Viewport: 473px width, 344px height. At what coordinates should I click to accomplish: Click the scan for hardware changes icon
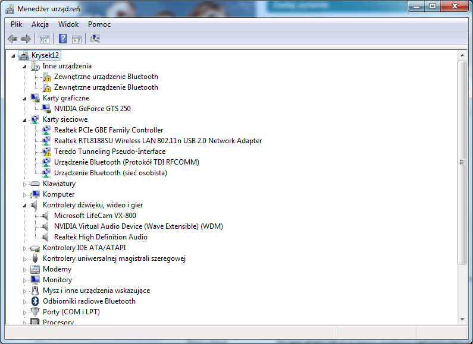coord(95,39)
